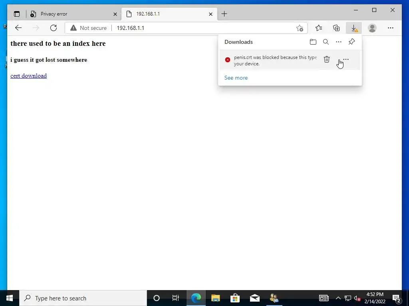The image size is (409, 306).
Task: Click the blocked penis.crt download message
Action: (275, 61)
